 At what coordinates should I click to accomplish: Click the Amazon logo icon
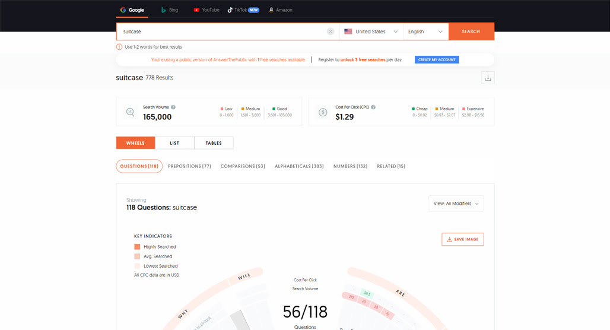(x=271, y=9)
